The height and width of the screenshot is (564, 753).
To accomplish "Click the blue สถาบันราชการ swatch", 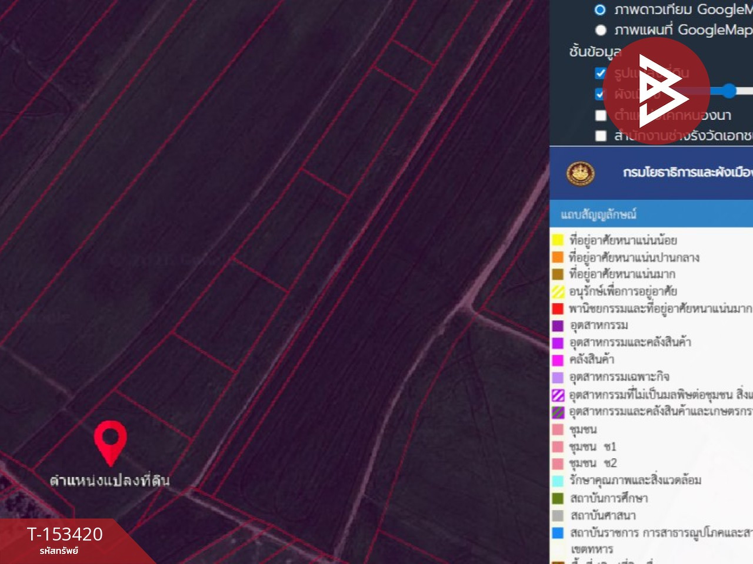I will pos(558,533).
